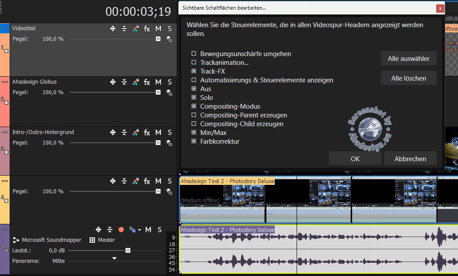Uncheck Min/Max checkbox
Screen dimensions: 458x276
pos(194,133)
